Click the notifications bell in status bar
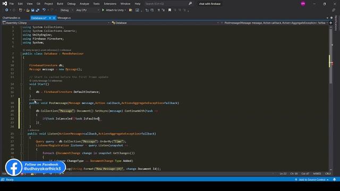The width and height of the screenshot is (340, 191). point(334,179)
